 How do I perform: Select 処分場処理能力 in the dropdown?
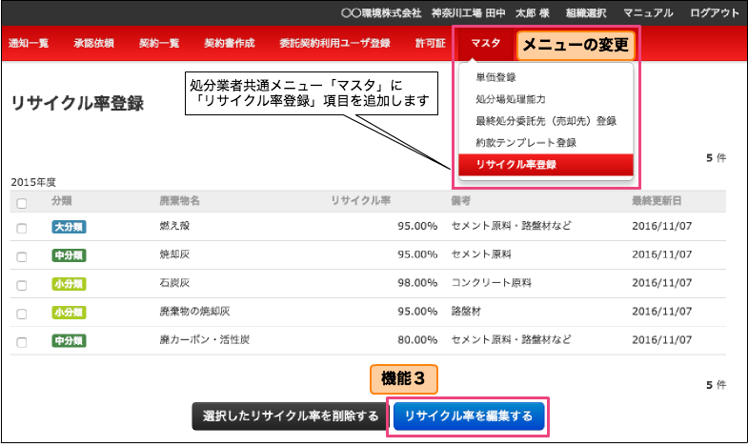click(x=510, y=99)
